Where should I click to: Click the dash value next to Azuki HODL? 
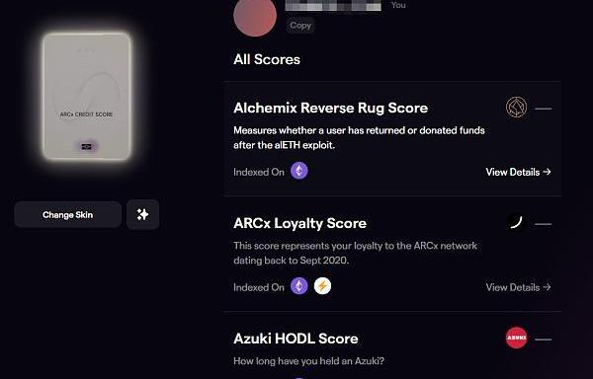click(544, 340)
